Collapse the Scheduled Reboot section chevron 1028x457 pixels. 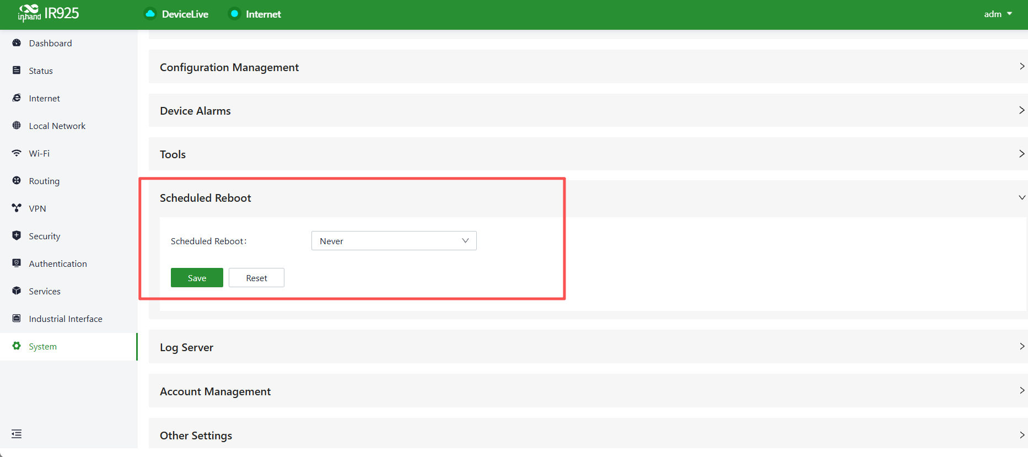pyautogui.click(x=1022, y=197)
